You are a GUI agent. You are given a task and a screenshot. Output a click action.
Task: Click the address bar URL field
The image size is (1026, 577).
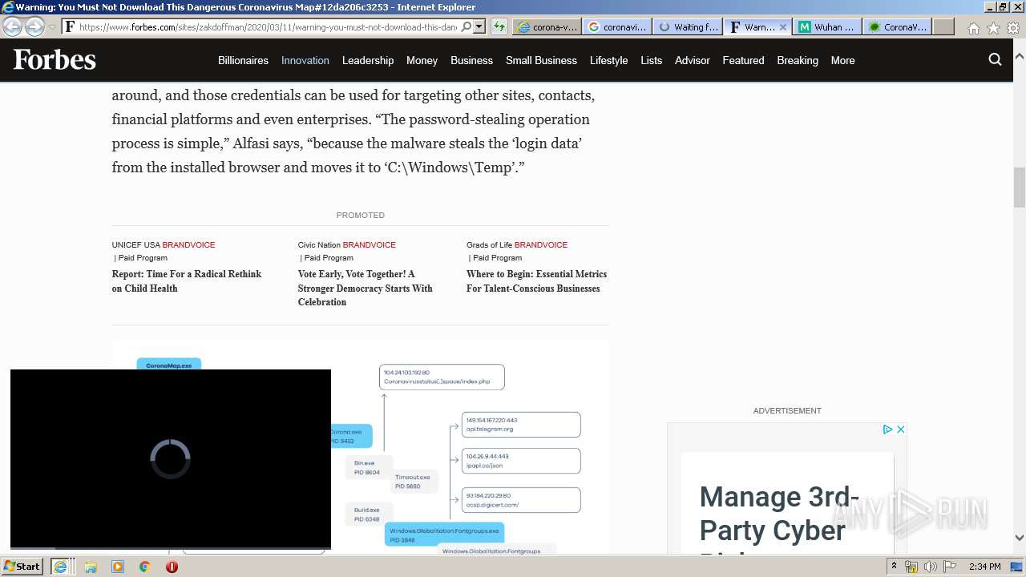tap(269, 26)
